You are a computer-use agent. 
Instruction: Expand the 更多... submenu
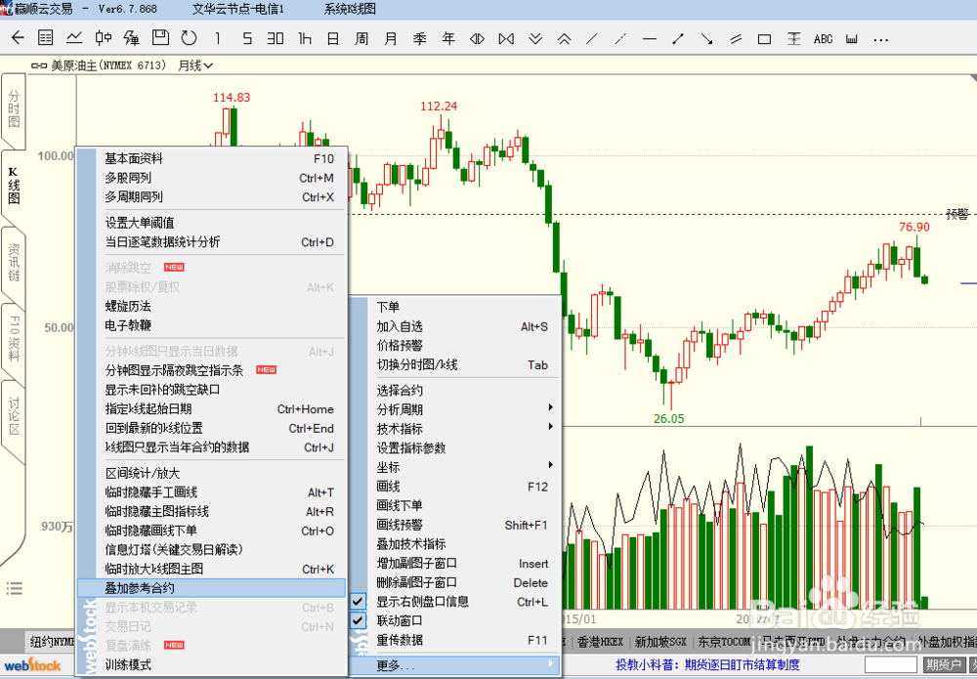point(455,665)
